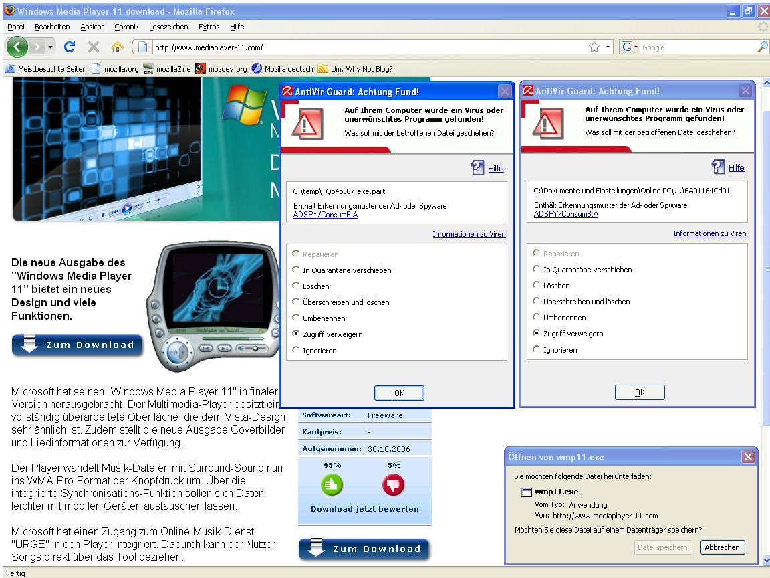770x578 pixels.
Task: Open the Ansicht menu
Action: [92, 27]
